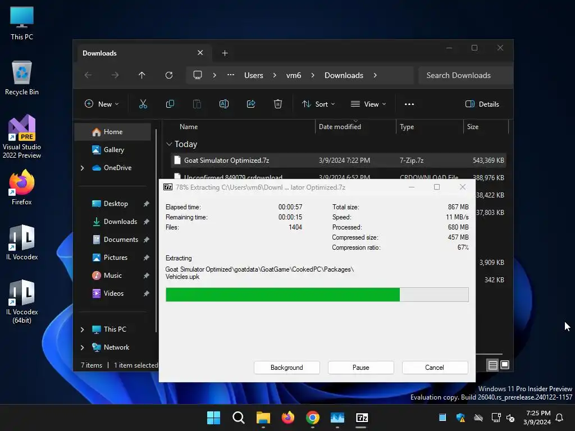Expand the OneDrive tree node
575x431 pixels.
pos(82,168)
